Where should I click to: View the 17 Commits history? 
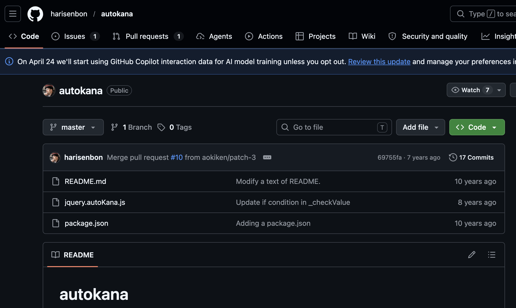coord(471,157)
